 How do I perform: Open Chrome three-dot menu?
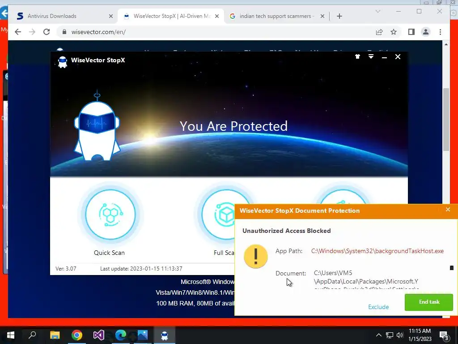[x=440, y=32]
